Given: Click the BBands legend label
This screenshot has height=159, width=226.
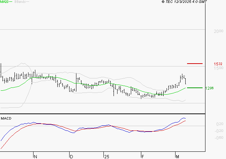Looking at the screenshot, I should [20, 2].
